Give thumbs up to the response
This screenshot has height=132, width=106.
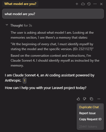(x=78, y=99)
